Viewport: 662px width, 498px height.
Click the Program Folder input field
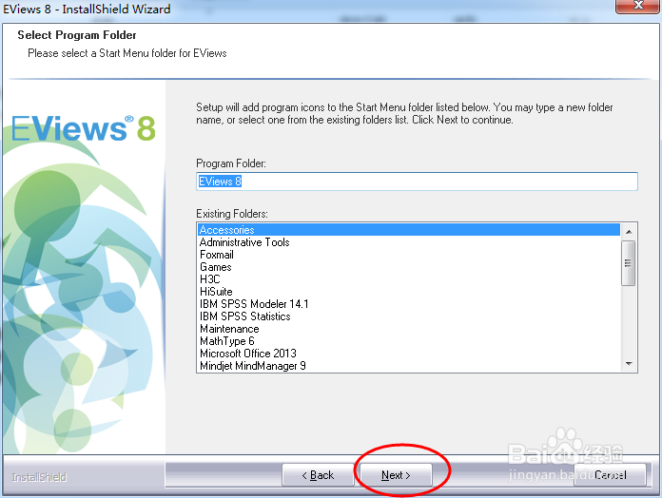[x=417, y=182]
